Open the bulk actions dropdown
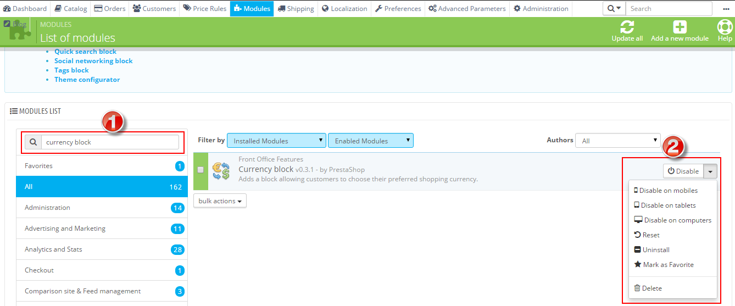735x306 pixels. pyautogui.click(x=220, y=201)
